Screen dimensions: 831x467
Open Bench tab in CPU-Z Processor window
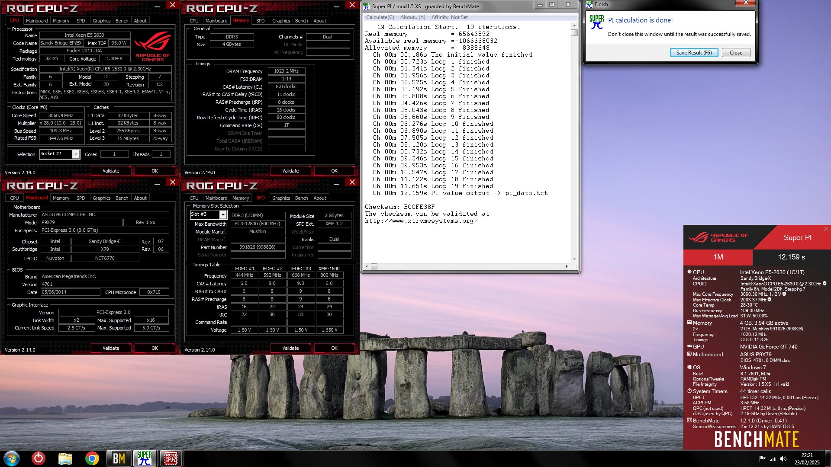click(x=122, y=21)
